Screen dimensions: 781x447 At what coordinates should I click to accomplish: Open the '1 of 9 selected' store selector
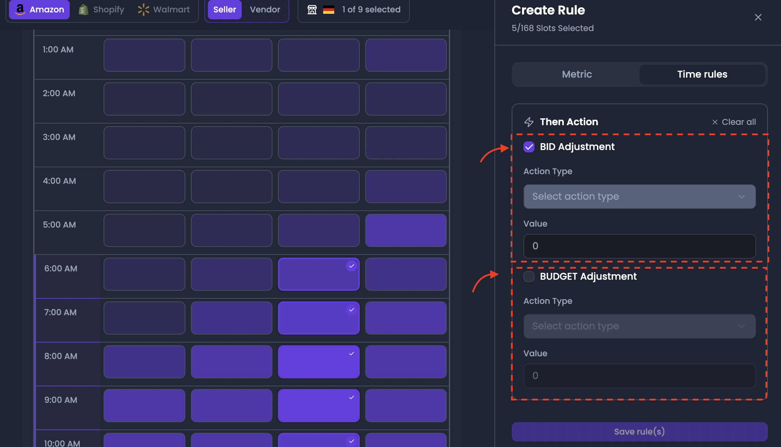(x=354, y=9)
